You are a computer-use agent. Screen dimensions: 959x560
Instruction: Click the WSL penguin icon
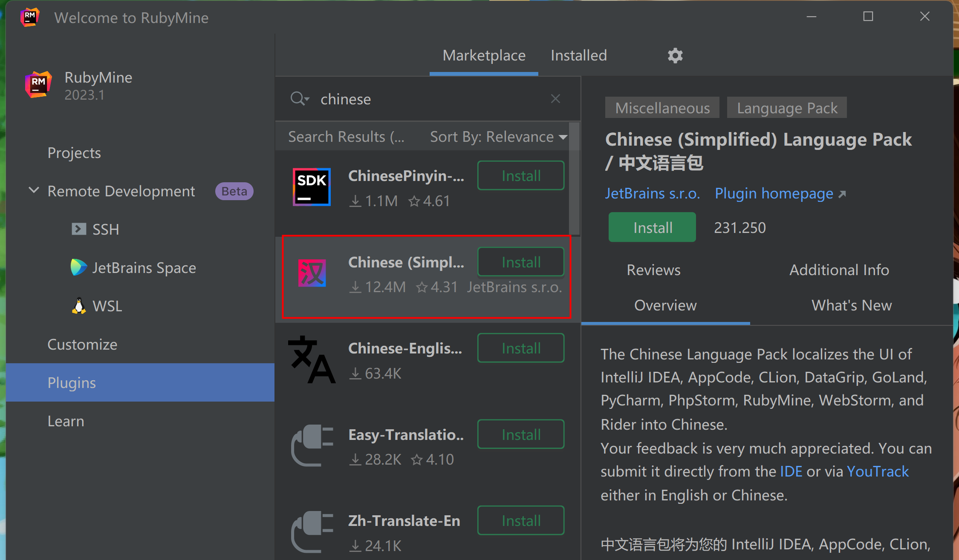pos(79,306)
